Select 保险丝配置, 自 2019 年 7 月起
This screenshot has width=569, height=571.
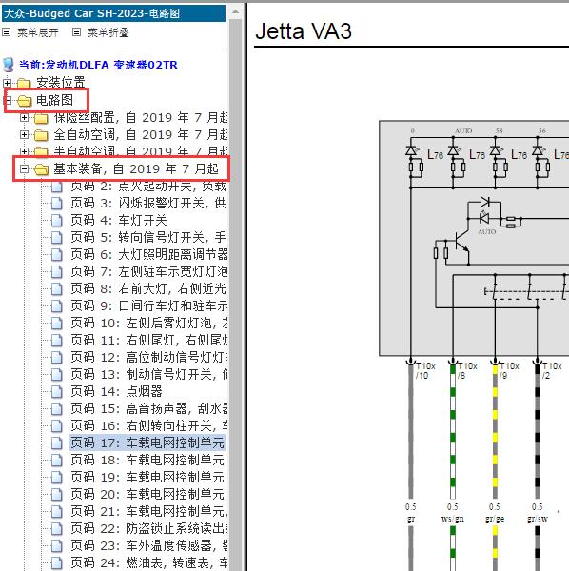(x=141, y=117)
